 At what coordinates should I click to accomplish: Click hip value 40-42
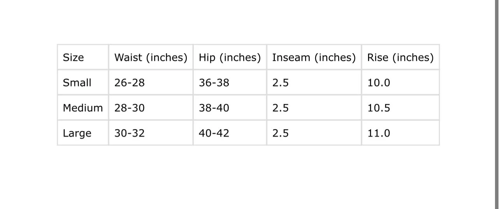tap(214, 133)
